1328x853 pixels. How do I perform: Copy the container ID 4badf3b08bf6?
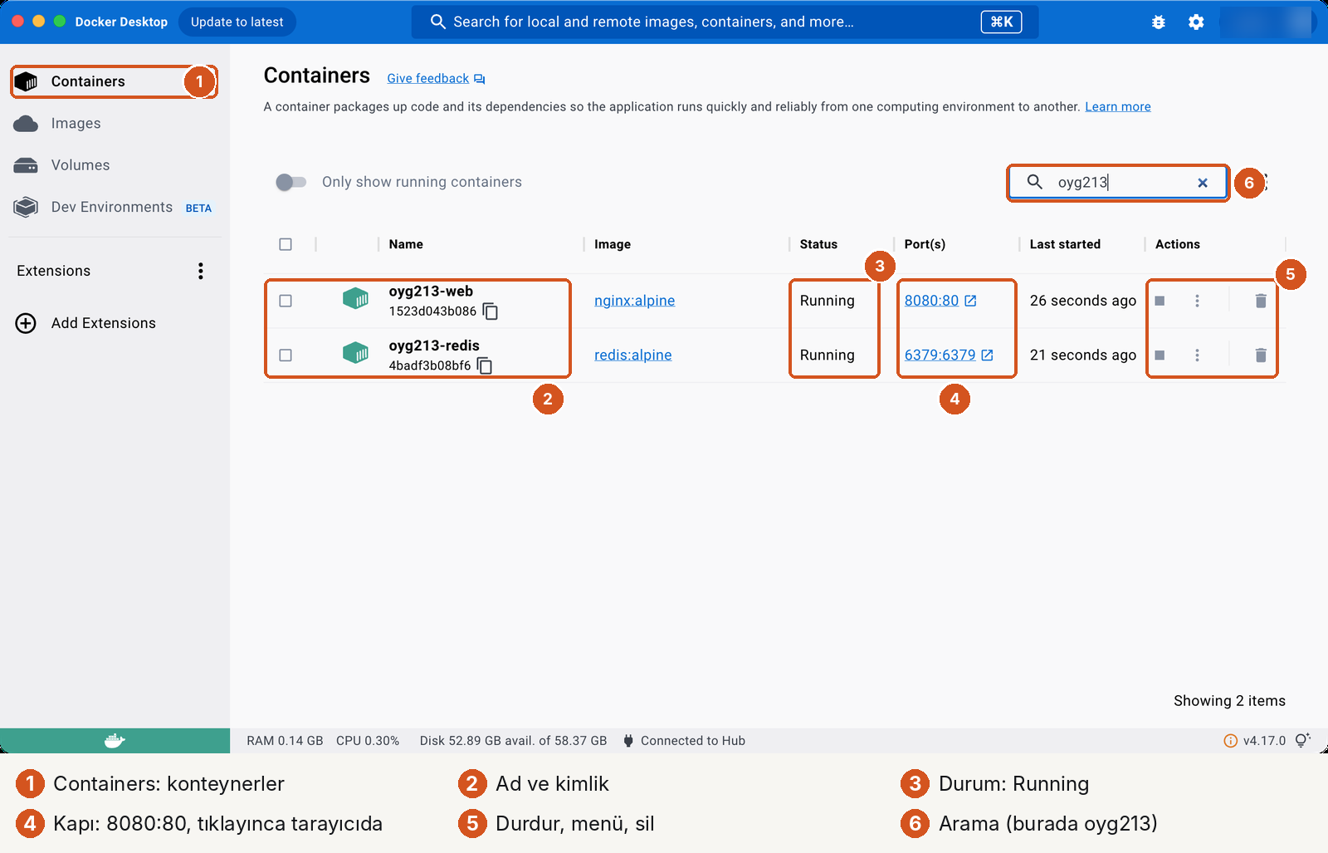(485, 365)
